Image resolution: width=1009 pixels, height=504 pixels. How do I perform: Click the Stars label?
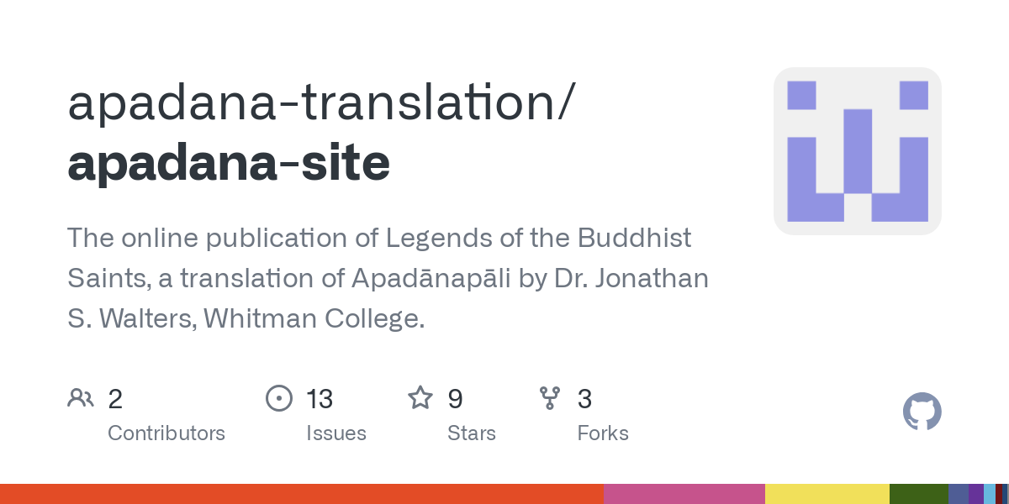[472, 433]
